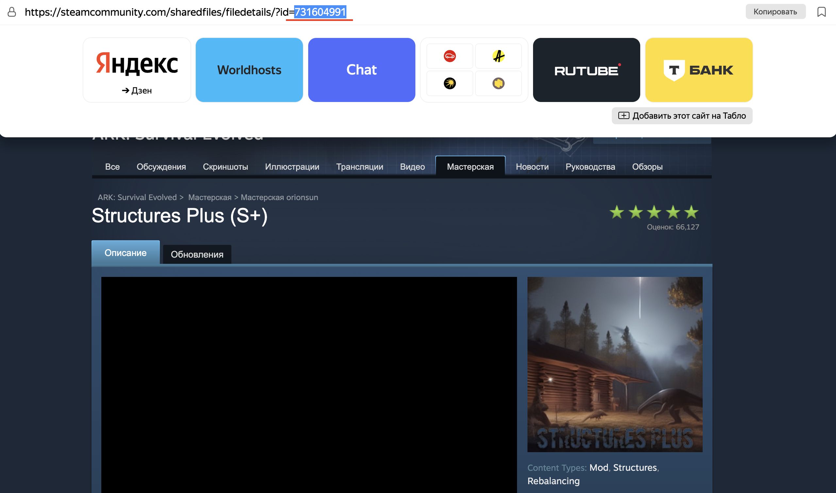Click the lock icon in address bar
This screenshot has width=836, height=493.
click(x=12, y=12)
